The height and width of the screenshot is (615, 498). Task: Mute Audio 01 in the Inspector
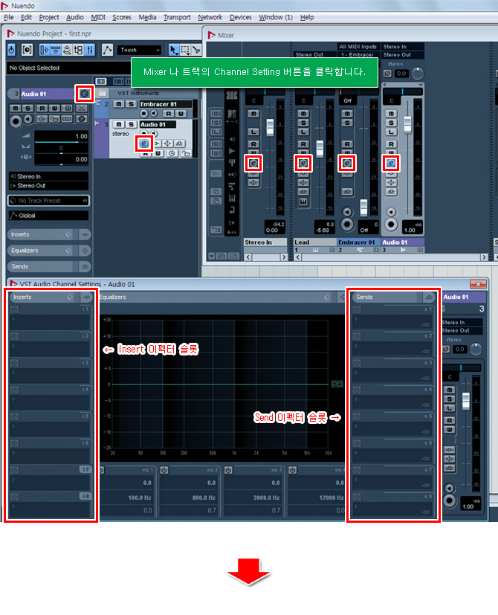[x=16, y=109]
